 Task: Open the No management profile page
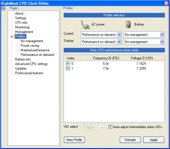tap(32, 41)
